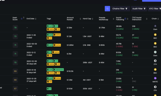Click hard cap 268k USDT
Screen dimensions: 161x96
click(88, 63)
